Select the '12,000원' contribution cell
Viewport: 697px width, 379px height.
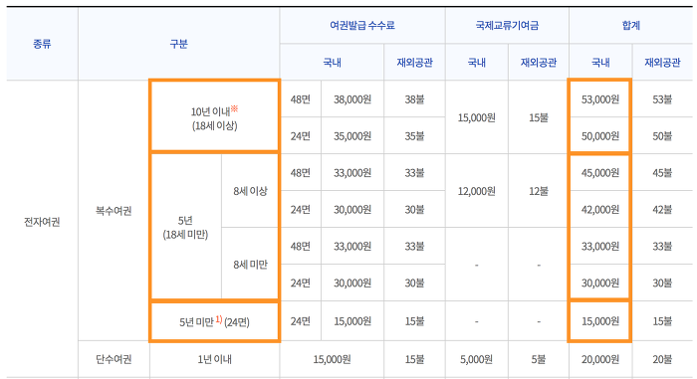(x=477, y=191)
